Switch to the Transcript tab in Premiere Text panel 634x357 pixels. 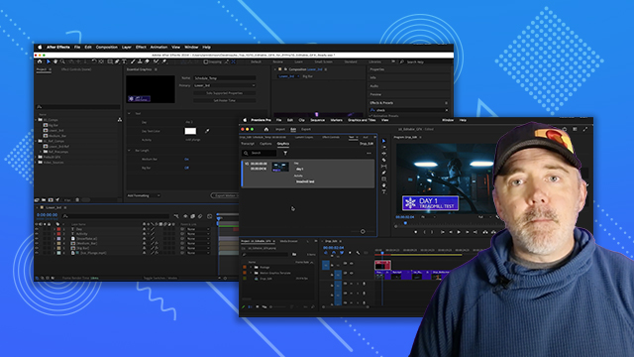tap(248, 144)
